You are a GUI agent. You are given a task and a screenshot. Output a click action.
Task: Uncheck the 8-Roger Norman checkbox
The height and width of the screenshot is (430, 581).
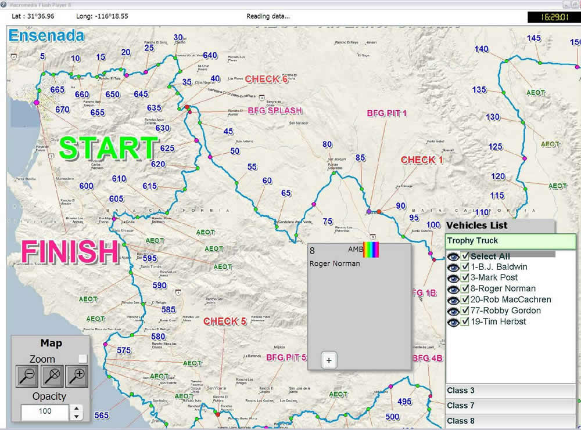[465, 288]
